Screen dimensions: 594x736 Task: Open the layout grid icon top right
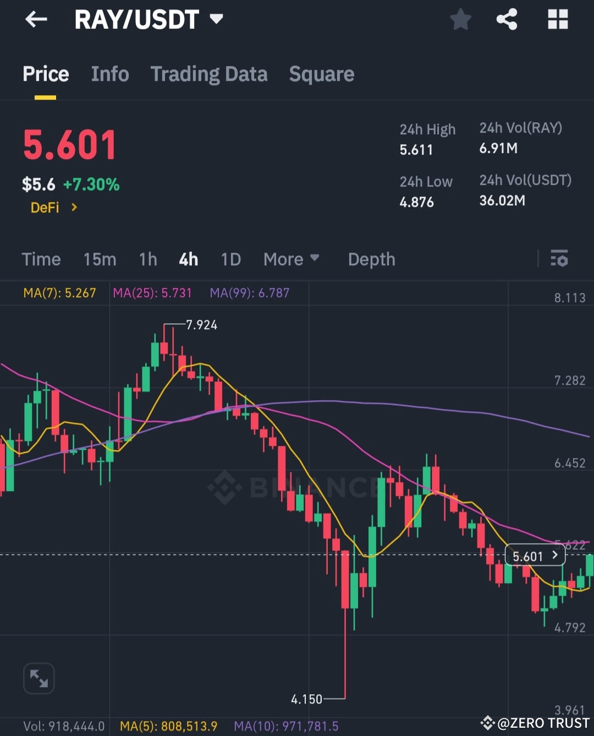click(558, 19)
